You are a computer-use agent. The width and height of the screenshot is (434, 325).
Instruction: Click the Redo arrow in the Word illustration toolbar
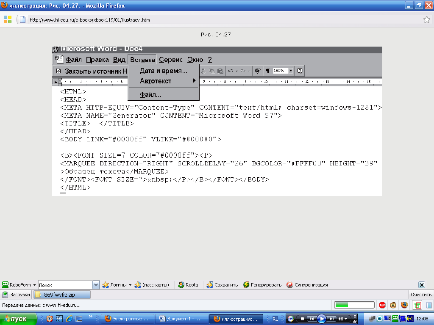[243, 71]
